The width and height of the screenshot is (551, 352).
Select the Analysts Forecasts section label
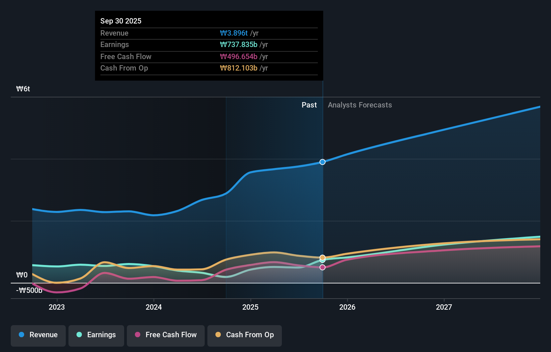point(360,105)
